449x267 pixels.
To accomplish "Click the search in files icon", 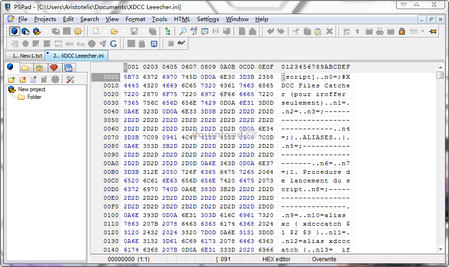I will 204,31.
